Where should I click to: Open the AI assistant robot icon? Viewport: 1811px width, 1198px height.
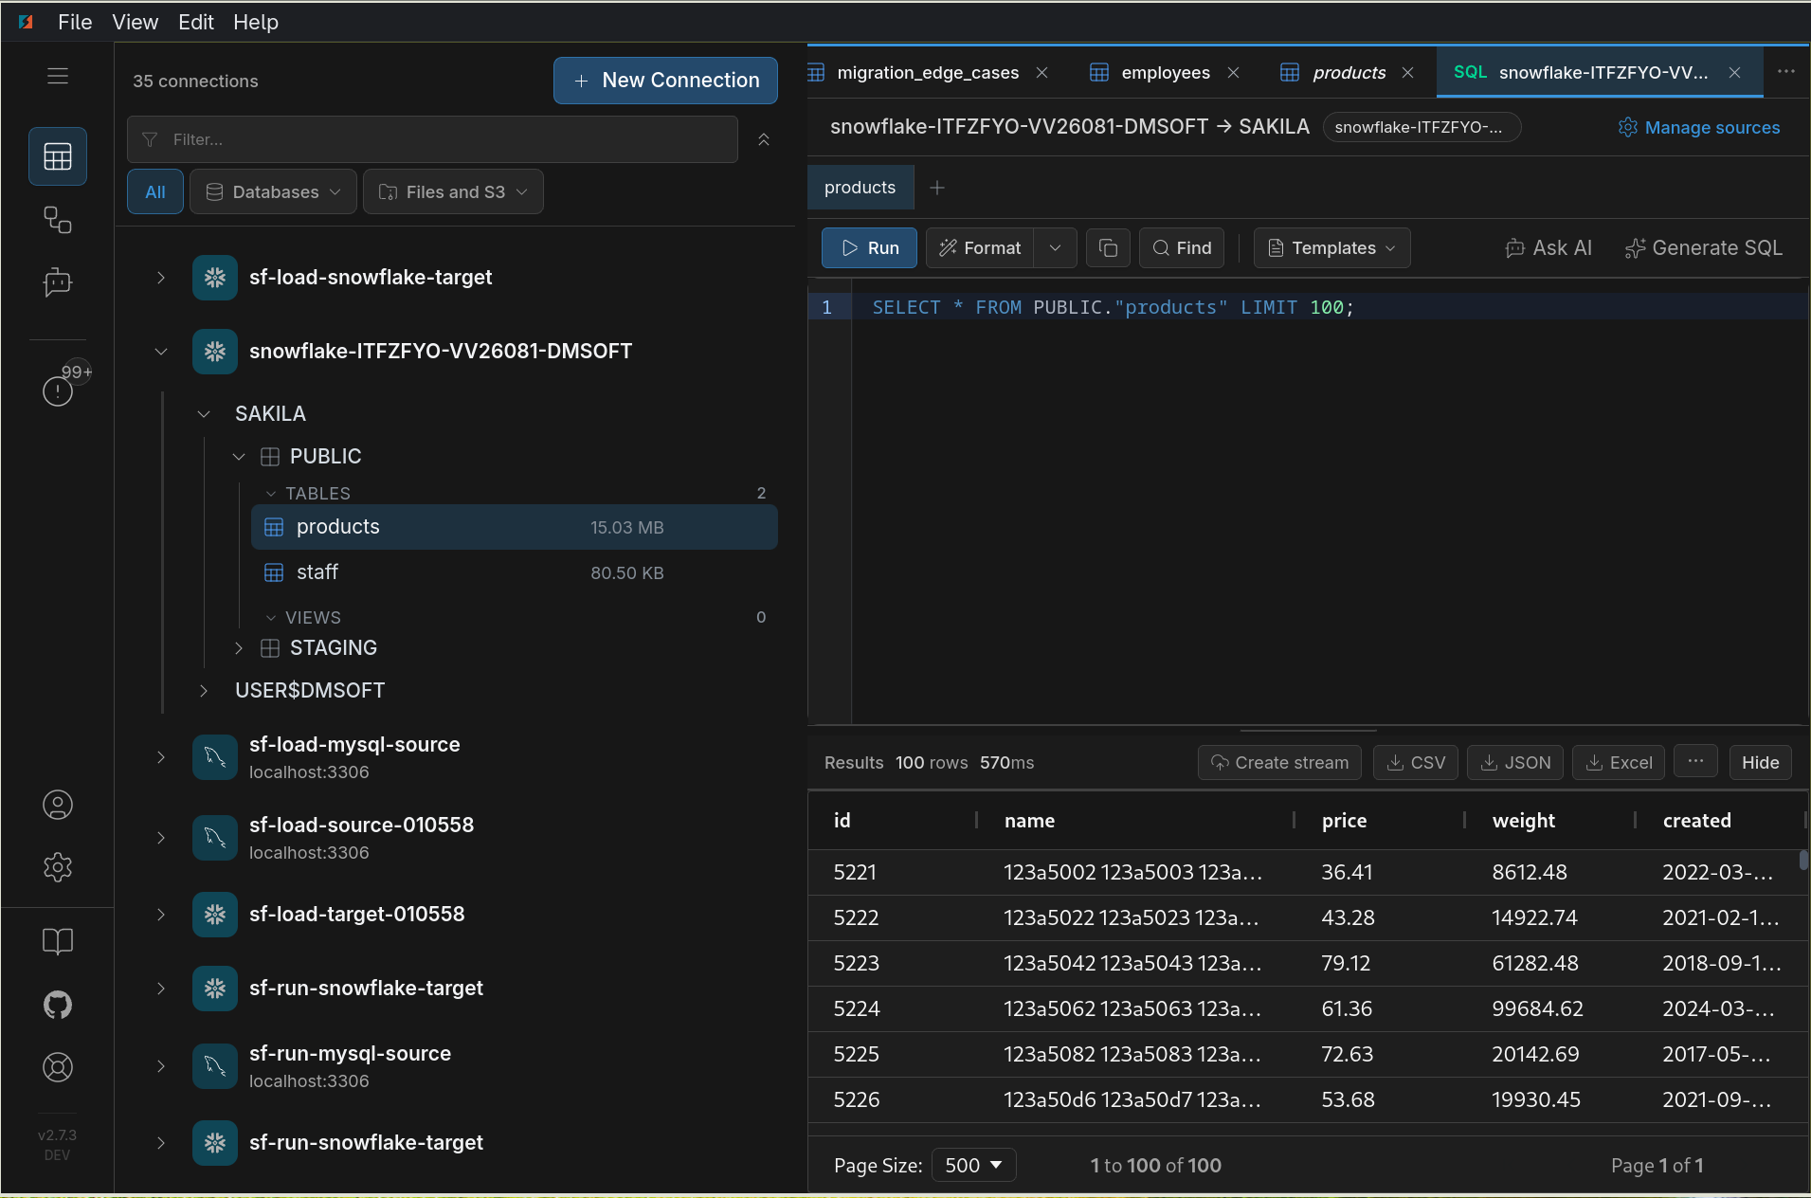(58, 282)
